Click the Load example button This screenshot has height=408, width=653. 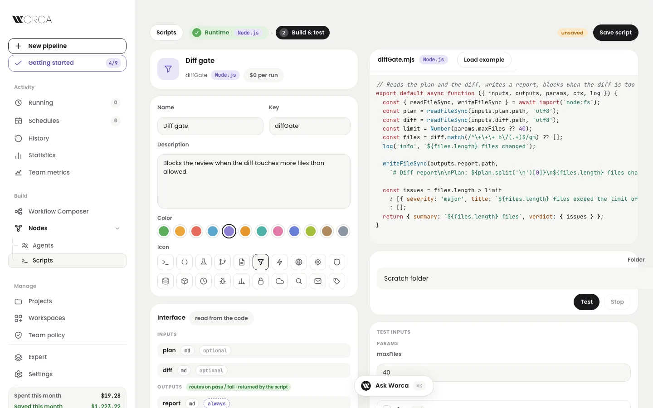pos(484,60)
